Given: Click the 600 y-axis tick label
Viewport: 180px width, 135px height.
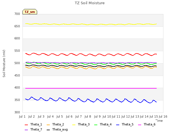Looking at the screenshot, I should [17, 39].
